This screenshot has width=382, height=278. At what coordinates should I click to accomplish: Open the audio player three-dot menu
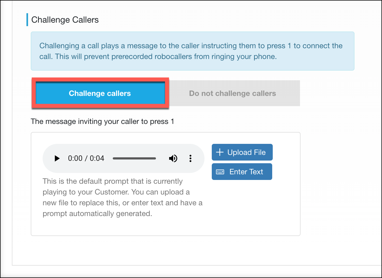pos(190,158)
